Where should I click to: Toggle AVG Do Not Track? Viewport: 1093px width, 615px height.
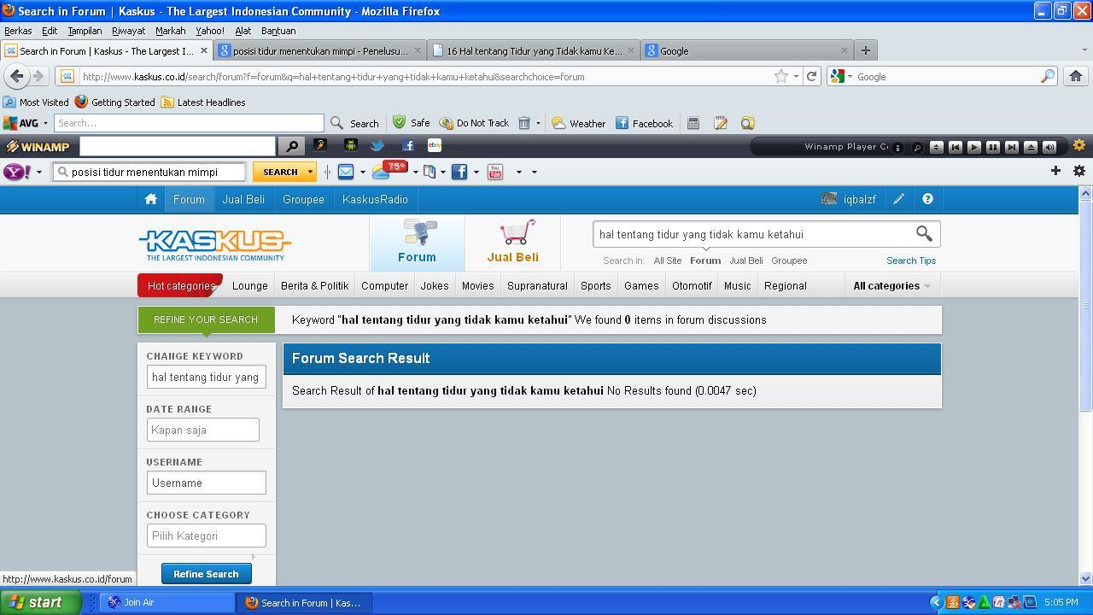pos(474,123)
